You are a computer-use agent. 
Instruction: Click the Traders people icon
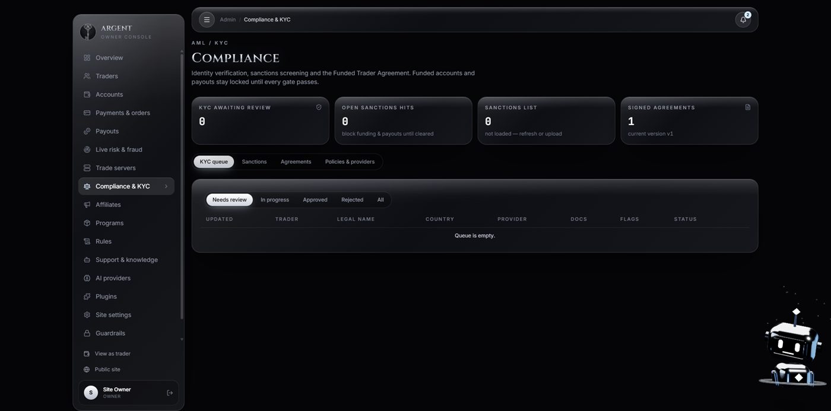(87, 76)
